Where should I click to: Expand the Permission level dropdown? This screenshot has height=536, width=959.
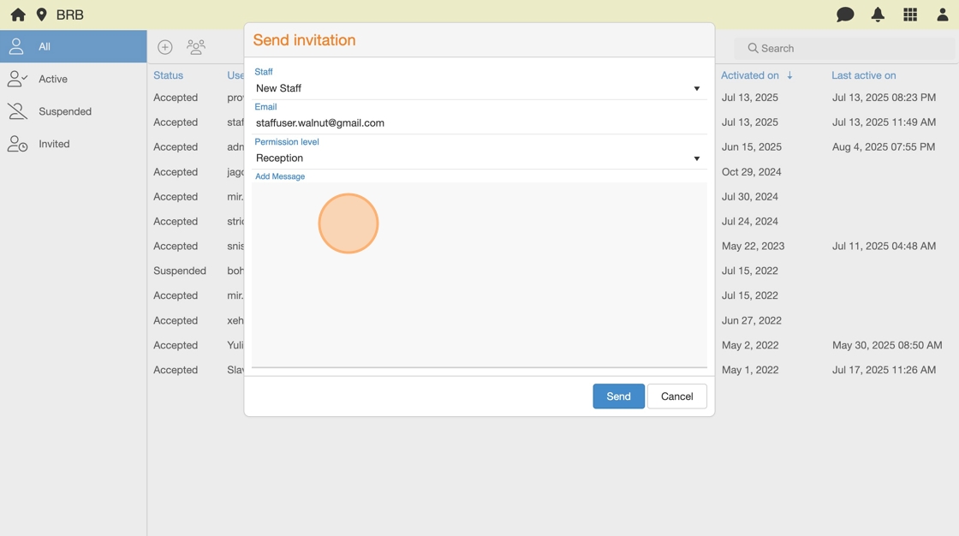[x=479, y=158]
